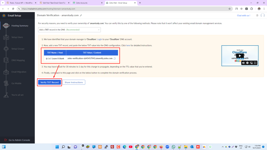This screenshot has width=267, height=150.
Task: Open Setup Groups in sidebar
Action: pyautogui.click(x=18, y=49)
